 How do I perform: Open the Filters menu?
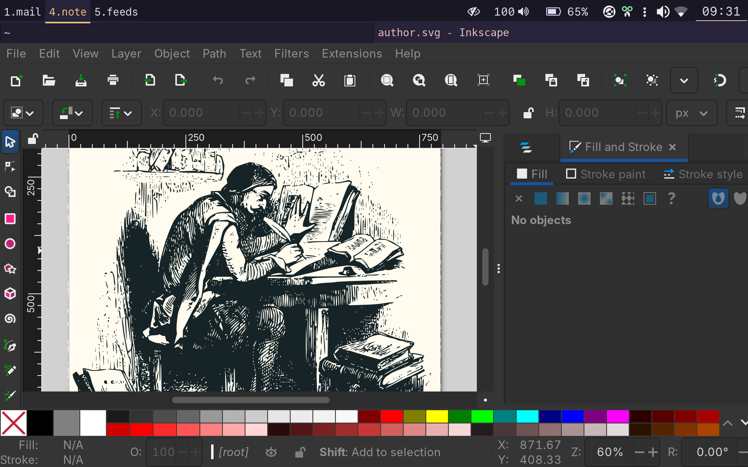[291, 54]
